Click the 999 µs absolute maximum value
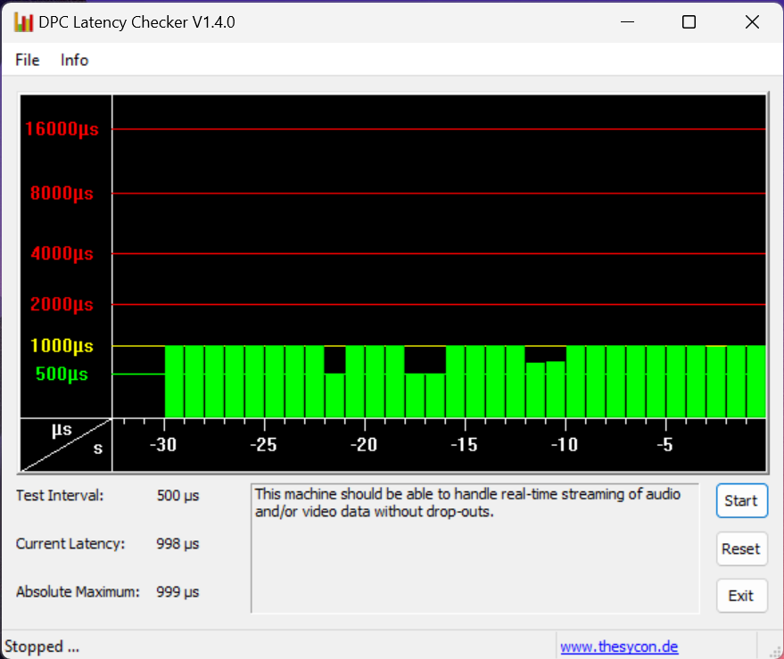 point(177,591)
